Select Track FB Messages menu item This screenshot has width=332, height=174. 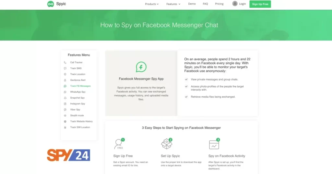coord(80,86)
